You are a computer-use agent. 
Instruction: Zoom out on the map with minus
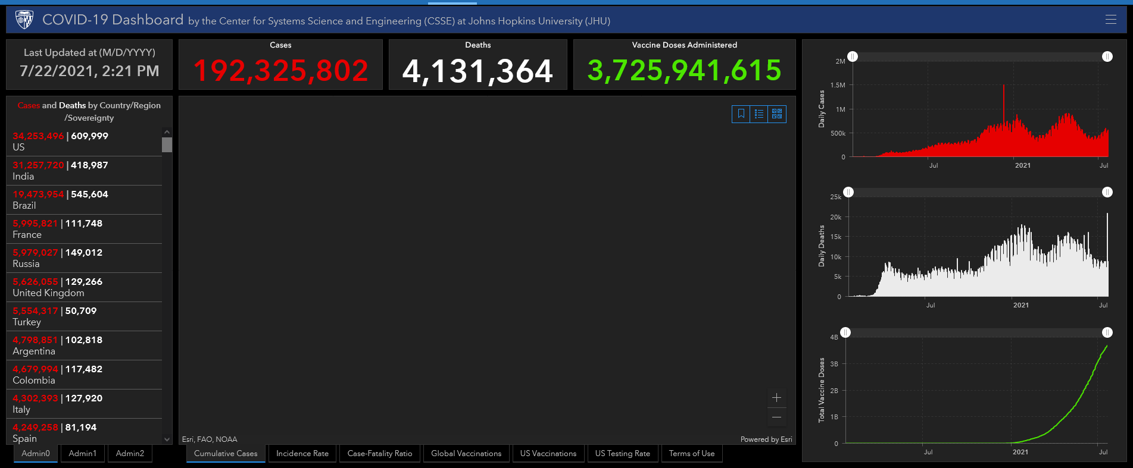776,417
